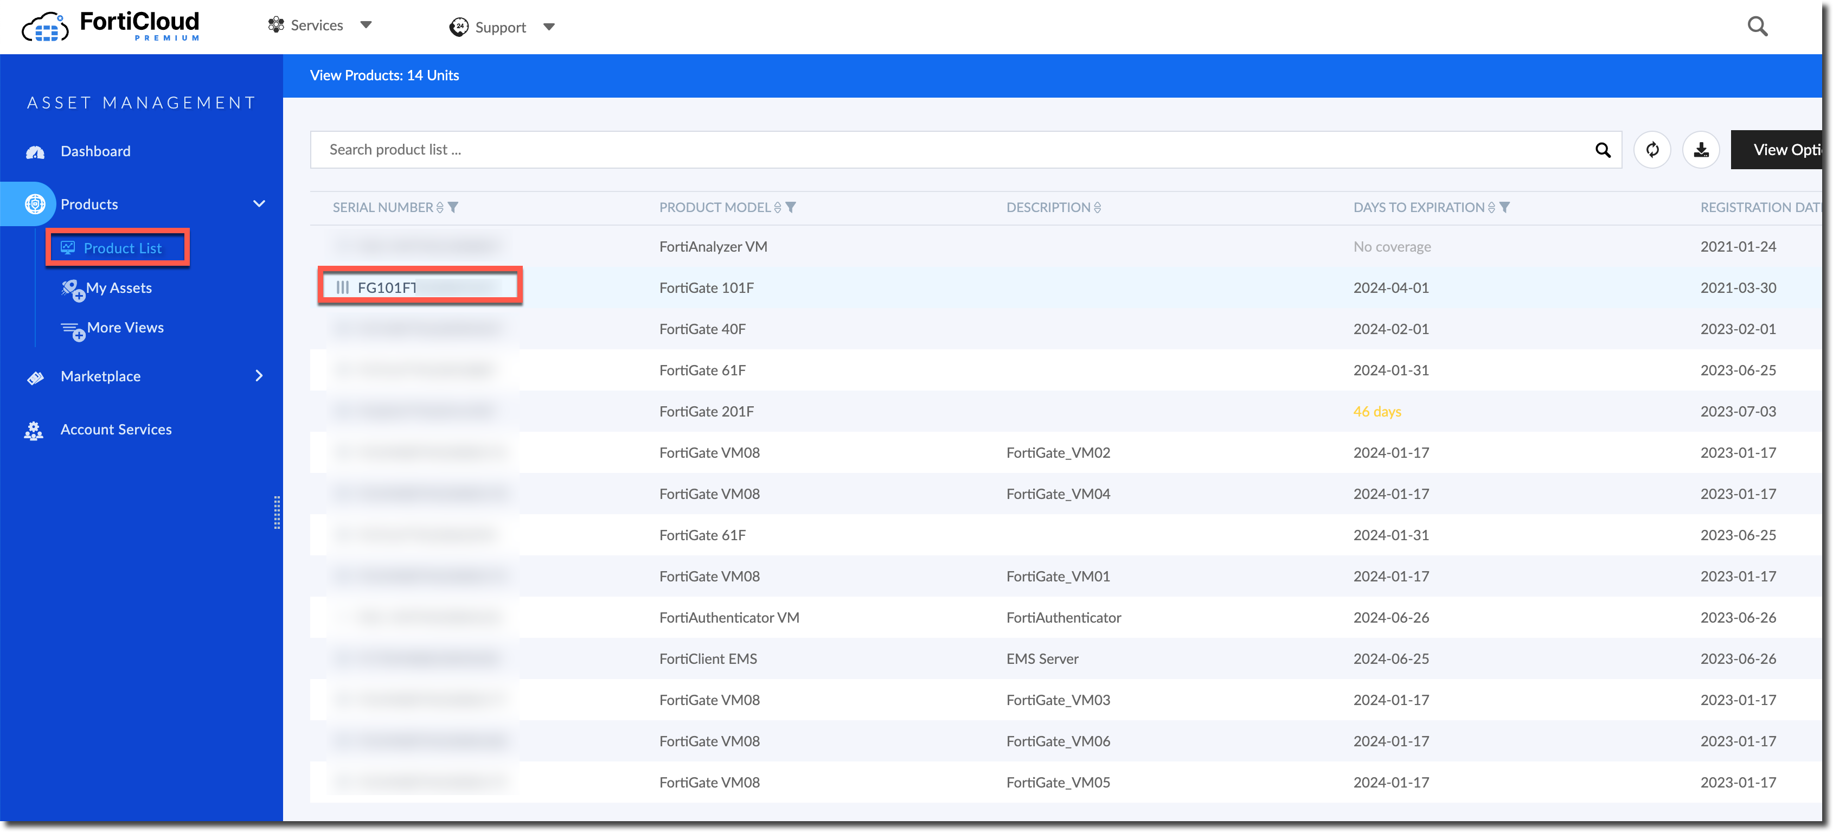Screen dimensions: 1833x832
Task: Click the refresh product list icon
Action: point(1651,150)
